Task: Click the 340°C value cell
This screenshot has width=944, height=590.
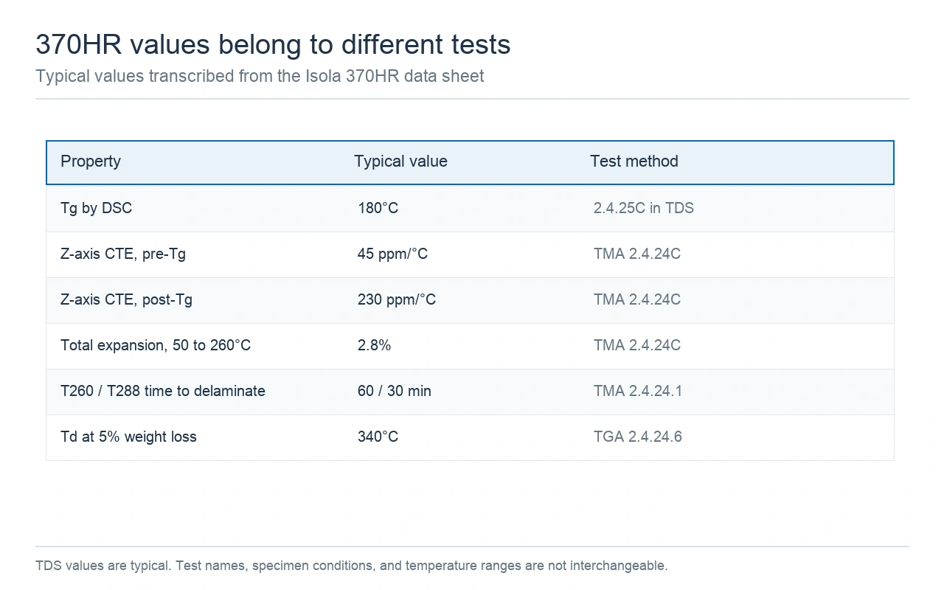Action: click(x=378, y=437)
